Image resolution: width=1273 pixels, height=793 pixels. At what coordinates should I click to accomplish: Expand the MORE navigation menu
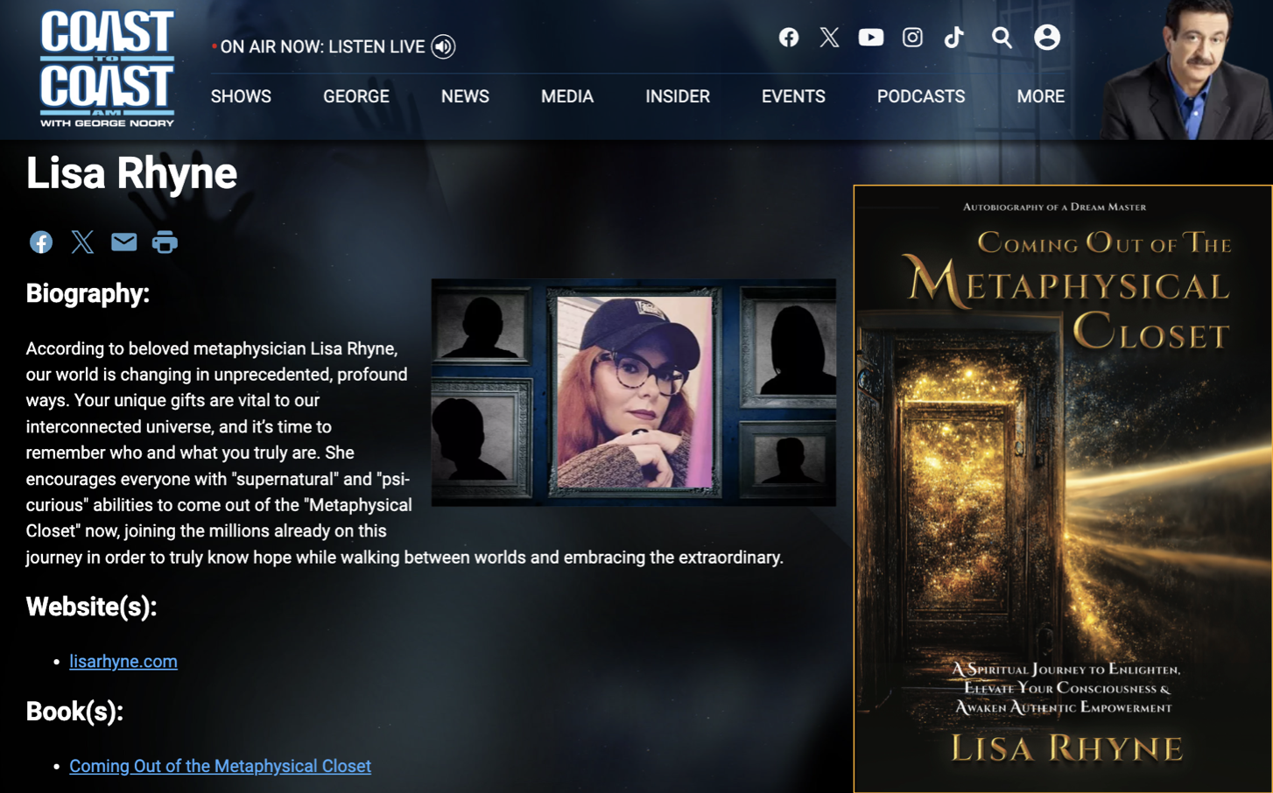coord(1040,97)
